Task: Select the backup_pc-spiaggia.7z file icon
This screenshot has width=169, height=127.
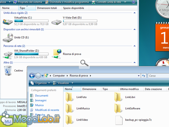Action: (x=119, y=120)
